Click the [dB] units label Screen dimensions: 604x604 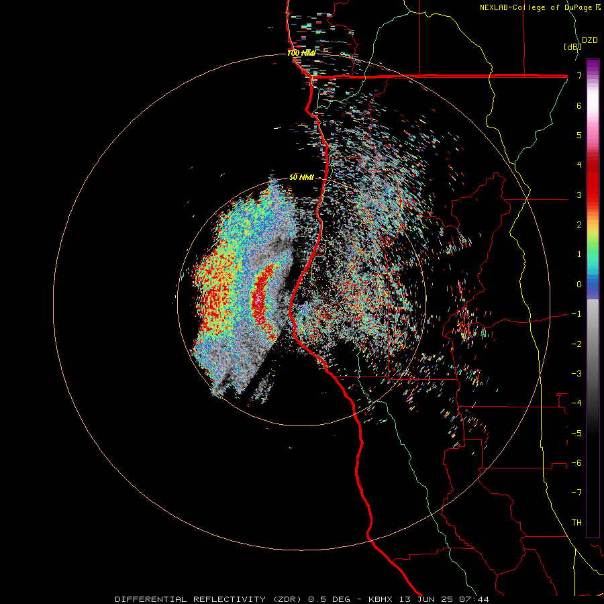[x=572, y=46]
